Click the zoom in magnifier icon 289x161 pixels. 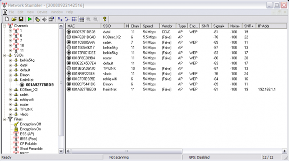click(88, 19)
